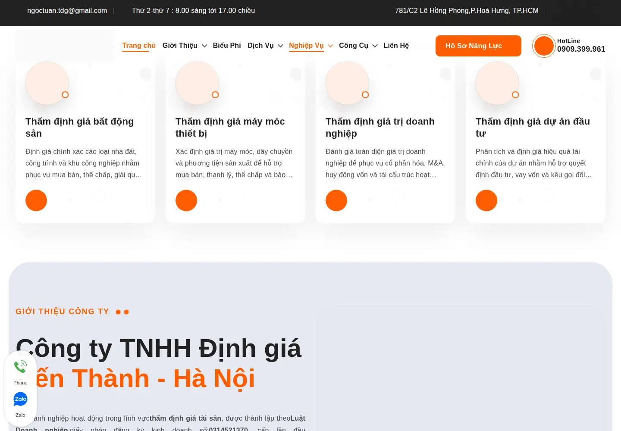
Task: Click the email ngoctuan.tdg@gmail.com
Action: [x=67, y=10]
